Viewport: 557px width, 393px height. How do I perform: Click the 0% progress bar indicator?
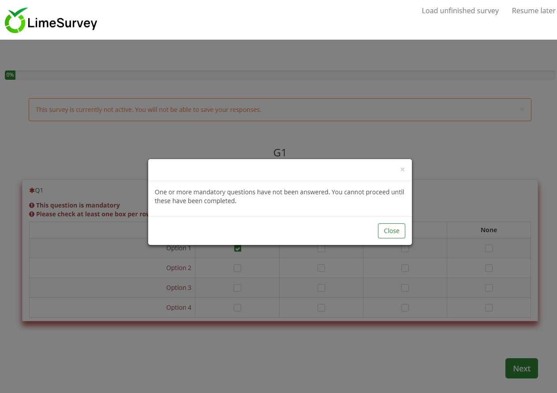pyautogui.click(x=10, y=75)
